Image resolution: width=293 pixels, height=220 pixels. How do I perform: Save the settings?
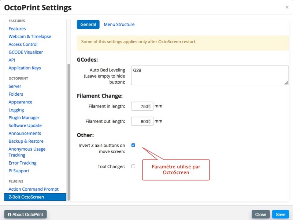pyautogui.click(x=281, y=214)
